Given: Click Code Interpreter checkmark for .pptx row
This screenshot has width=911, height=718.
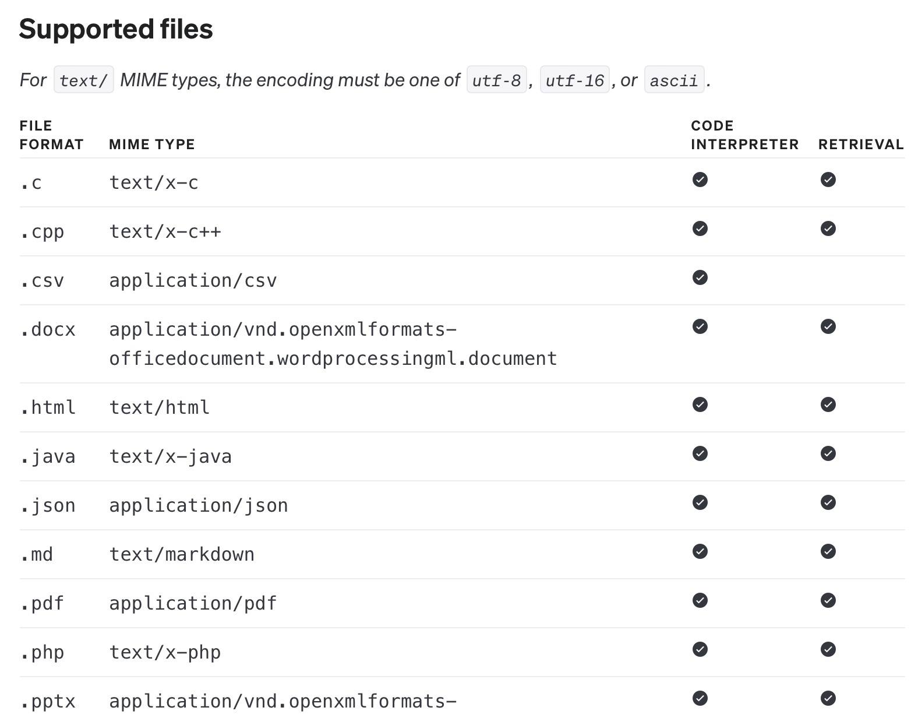Looking at the screenshot, I should tap(700, 698).
